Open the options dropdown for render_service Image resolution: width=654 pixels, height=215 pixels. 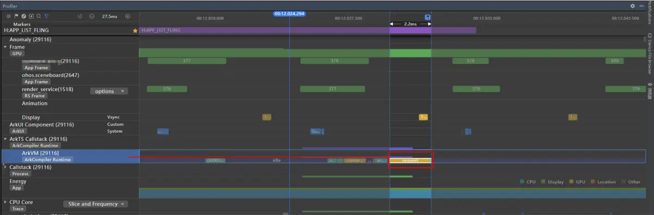[x=109, y=91]
